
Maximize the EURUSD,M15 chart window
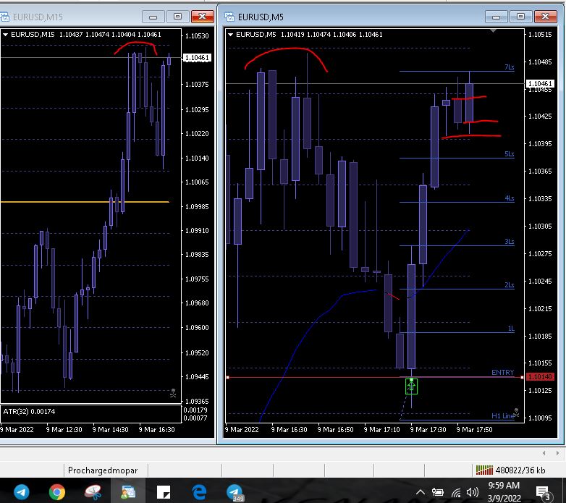(177, 17)
